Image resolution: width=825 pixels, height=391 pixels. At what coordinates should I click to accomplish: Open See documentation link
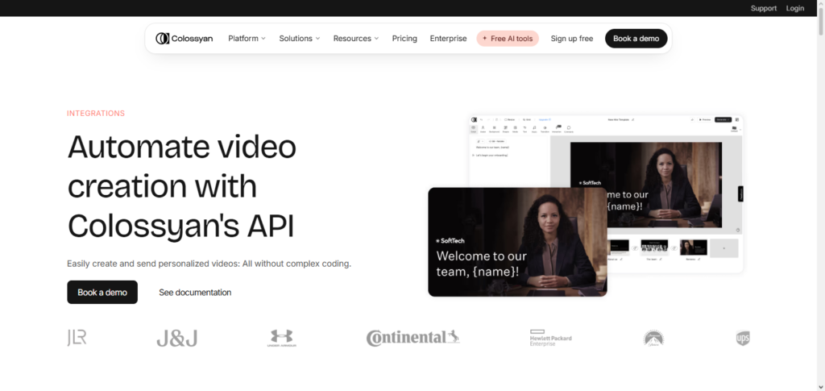click(195, 292)
